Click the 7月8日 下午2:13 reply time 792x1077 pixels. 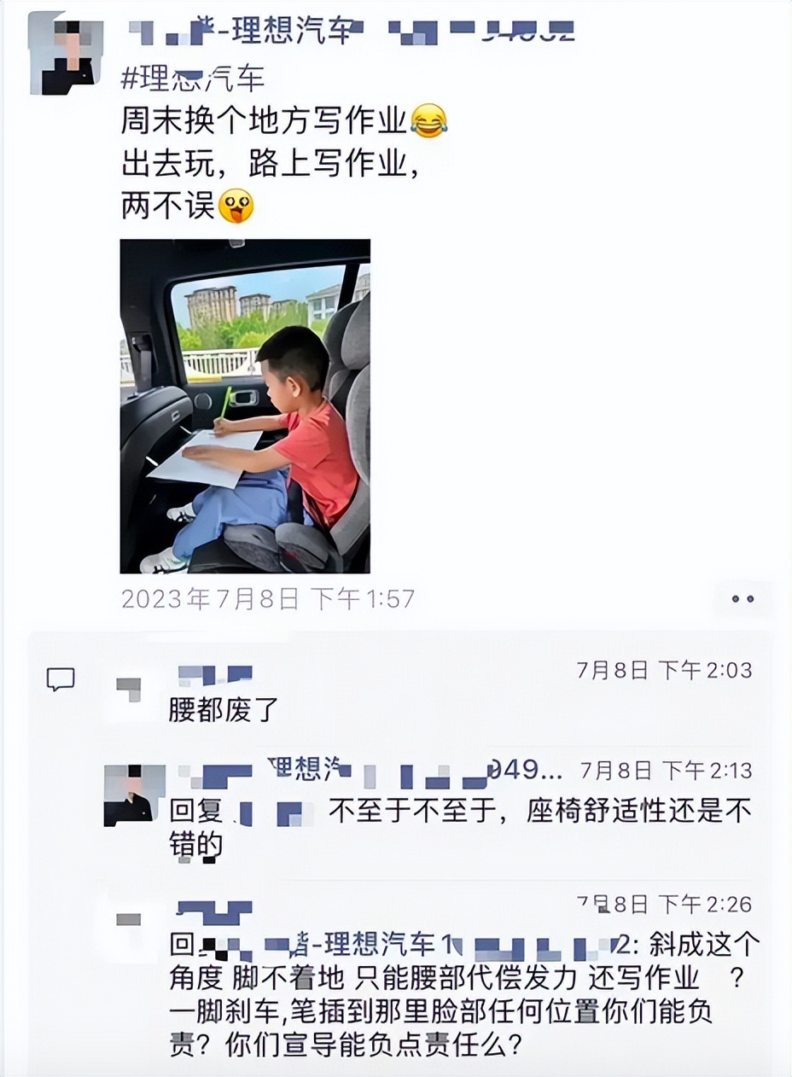[x=667, y=771]
